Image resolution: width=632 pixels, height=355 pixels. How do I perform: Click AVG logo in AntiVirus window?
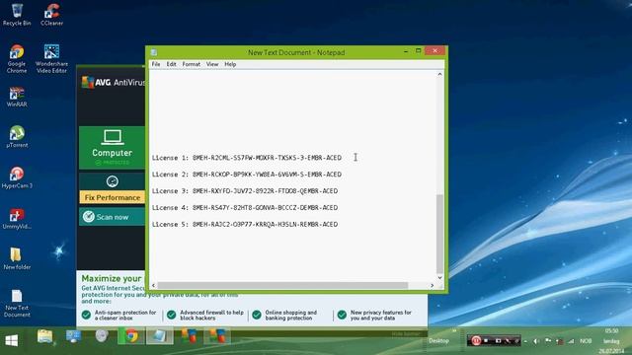(88, 82)
